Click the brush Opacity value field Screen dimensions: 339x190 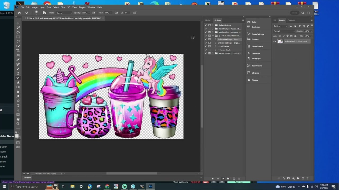coord(85,13)
